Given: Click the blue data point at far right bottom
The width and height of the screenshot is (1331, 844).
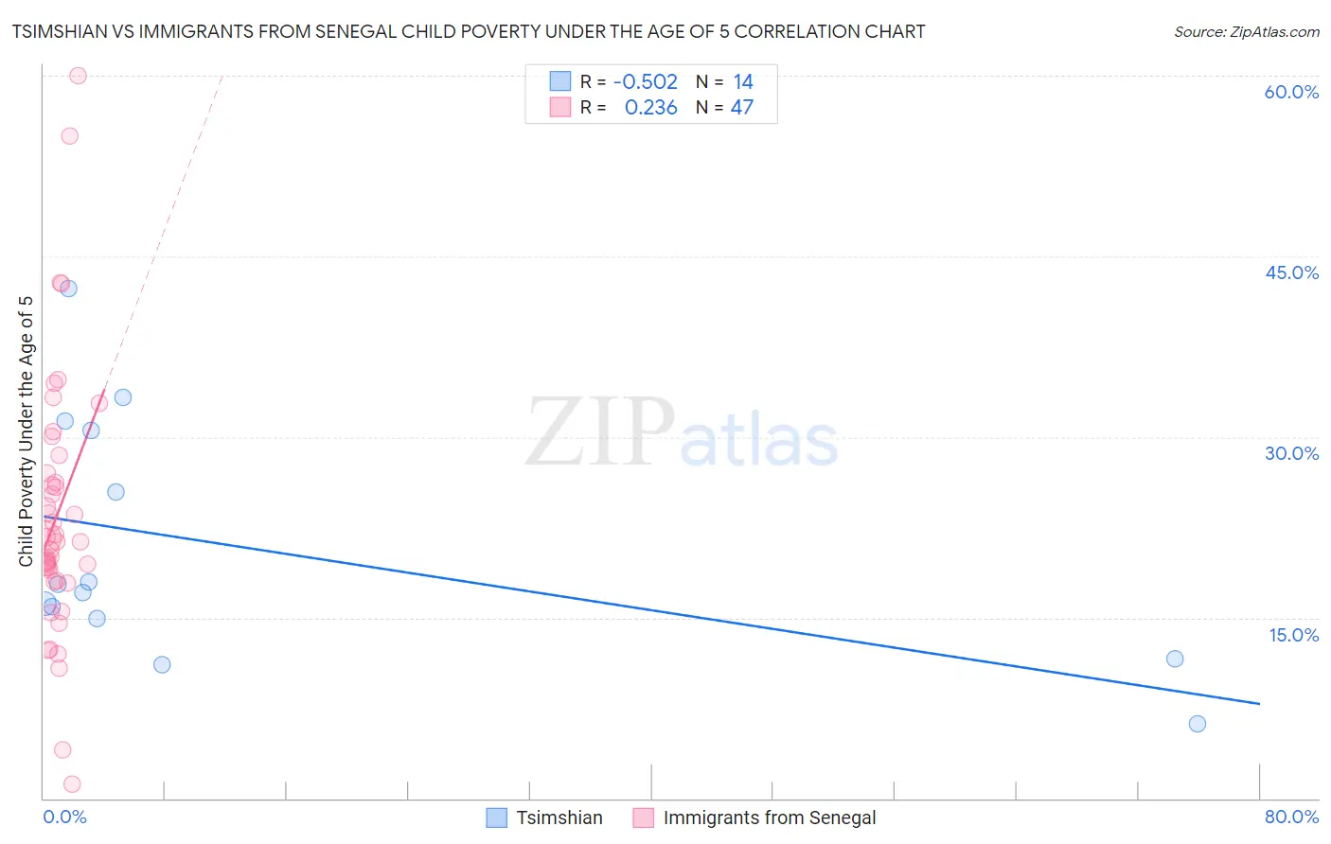Looking at the screenshot, I should coord(1198,724).
